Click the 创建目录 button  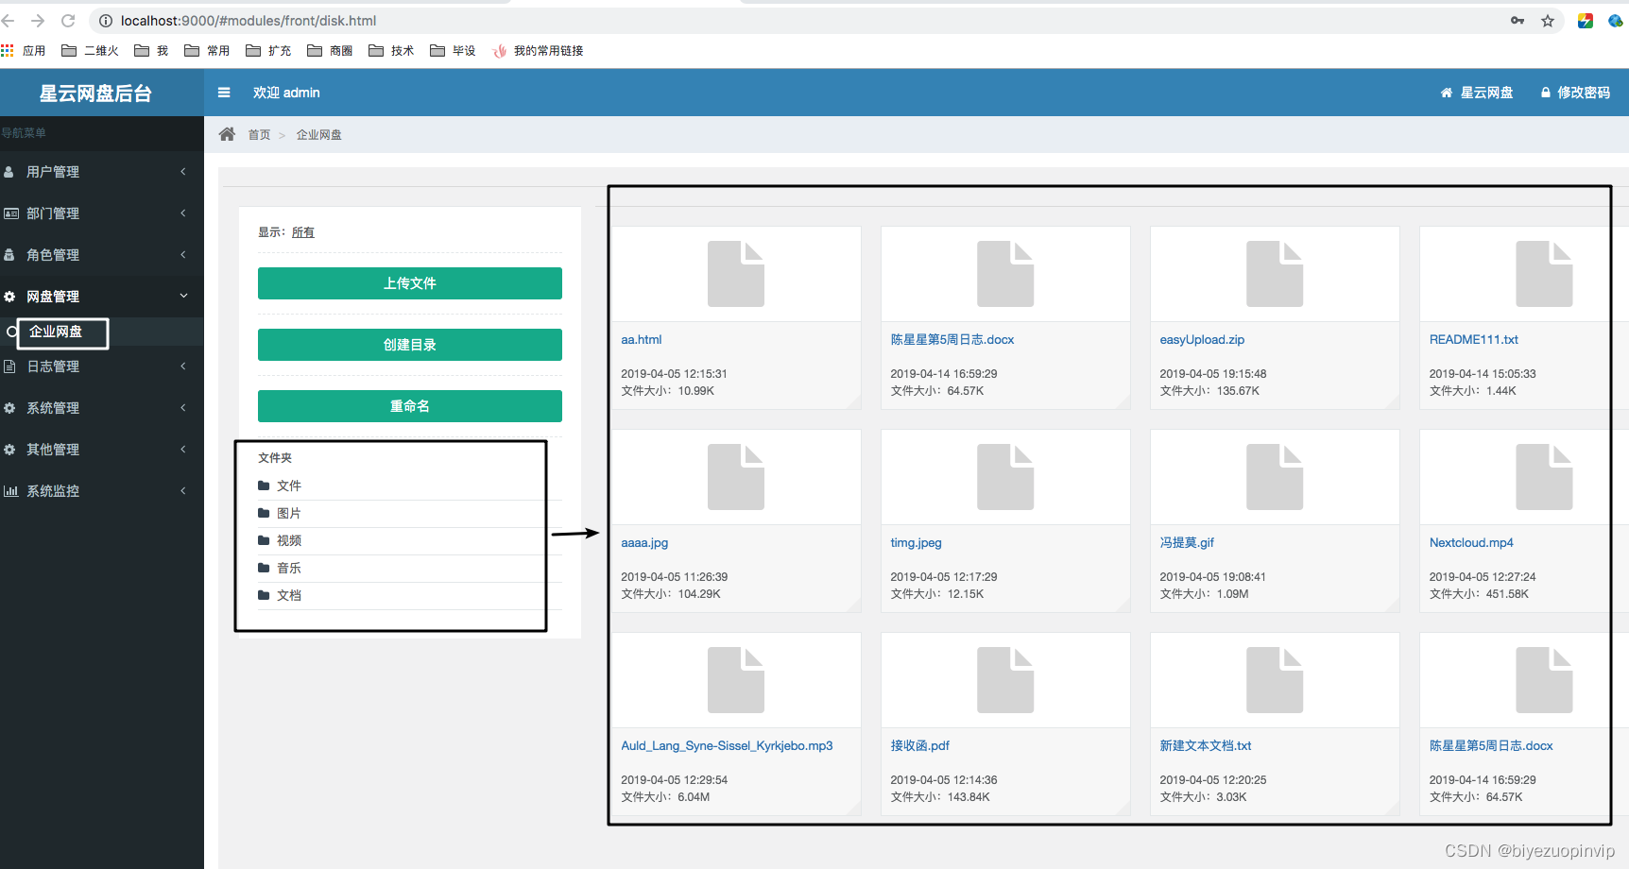coord(410,345)
